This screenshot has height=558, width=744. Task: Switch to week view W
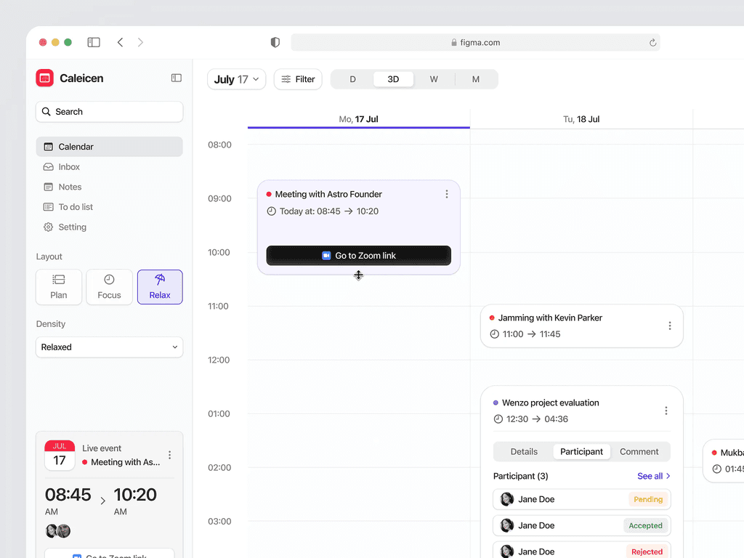434,79
